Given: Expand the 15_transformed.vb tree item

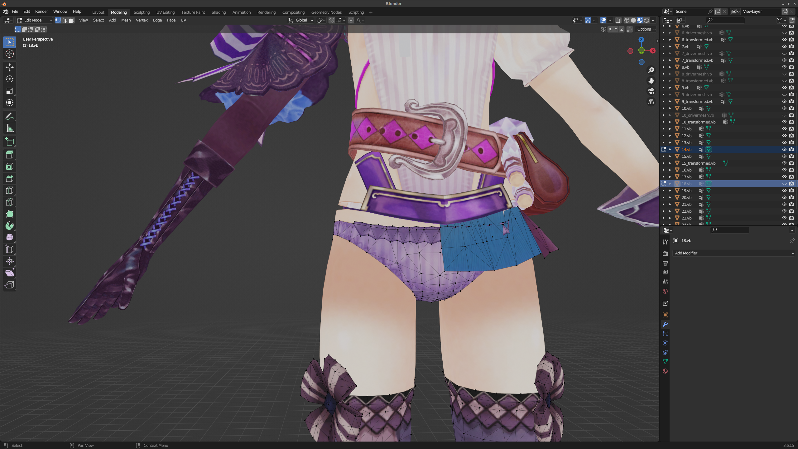Looking at the screenshot, I should (670, 163).
